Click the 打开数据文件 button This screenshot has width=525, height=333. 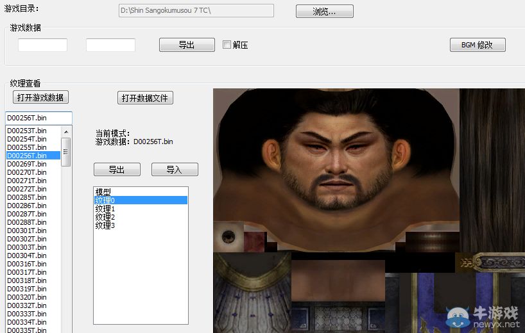click(x=145, y=98)
